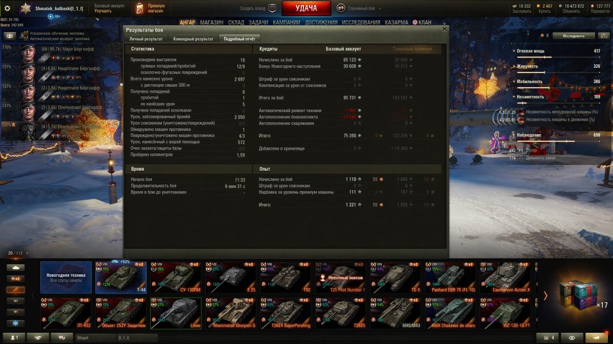This screenshot has height=344, width=613.
Task: Open the Премиум магазин shopping bag
Action: pyautogui.click(x=139, y=8)
